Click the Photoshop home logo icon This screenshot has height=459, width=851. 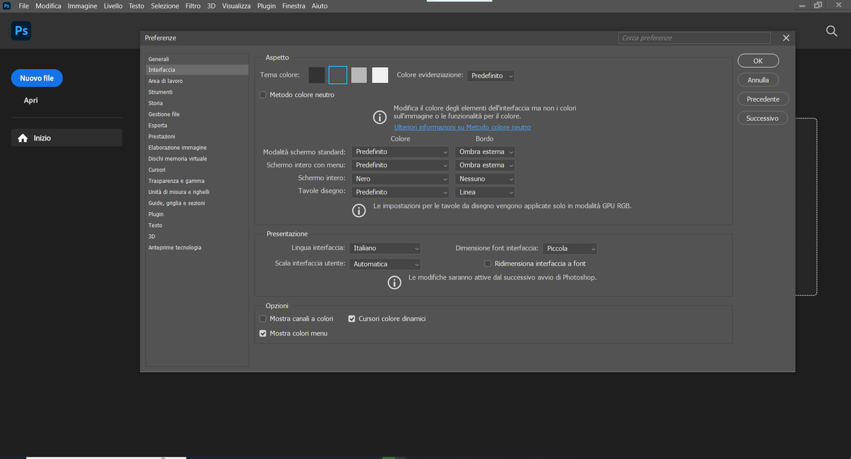[21, 31]
